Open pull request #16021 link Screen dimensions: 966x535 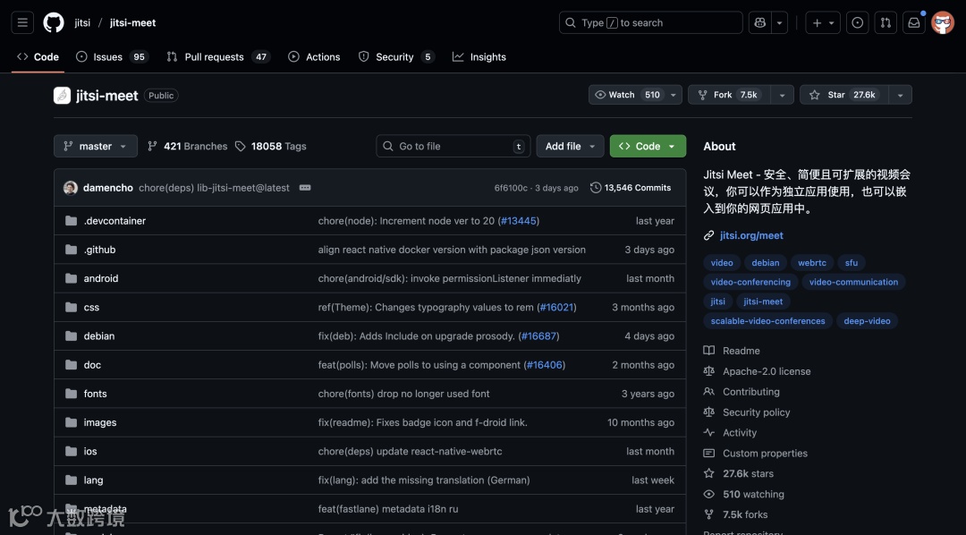556,307
